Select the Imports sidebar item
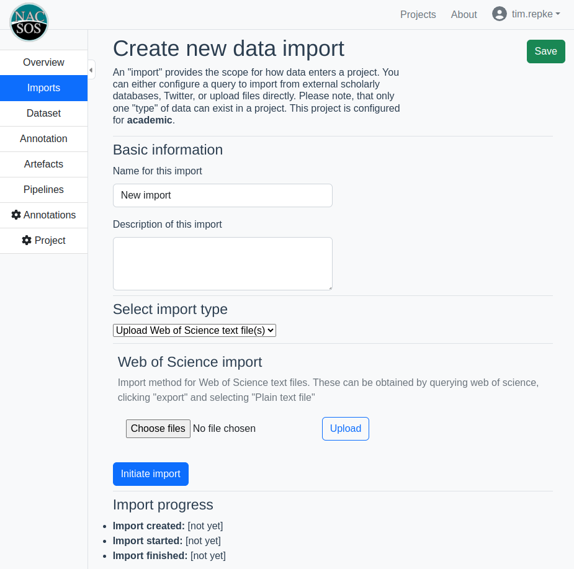The width and height of the screenshot is (574, 569). click(x=43, y=87)
